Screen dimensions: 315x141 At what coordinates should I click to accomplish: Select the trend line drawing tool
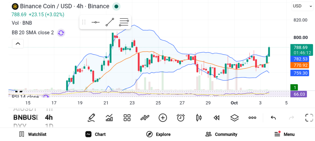(x=110, y=22)
